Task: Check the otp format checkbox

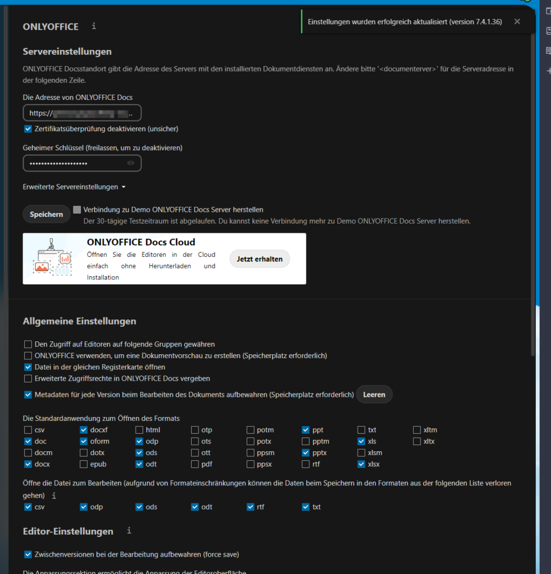Action: point(195,430)
